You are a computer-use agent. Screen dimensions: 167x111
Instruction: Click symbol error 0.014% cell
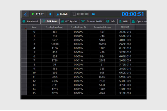click(x=78, y=44)
